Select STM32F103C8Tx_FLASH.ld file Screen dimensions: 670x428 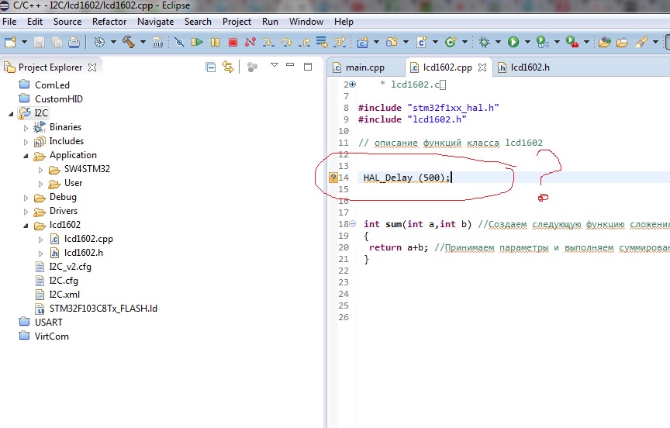[x=102, y=309]
